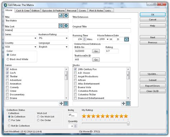Check the Drama genre box
Image resolution: width=170 pixels, height=137 pixels.
(8, 98)
